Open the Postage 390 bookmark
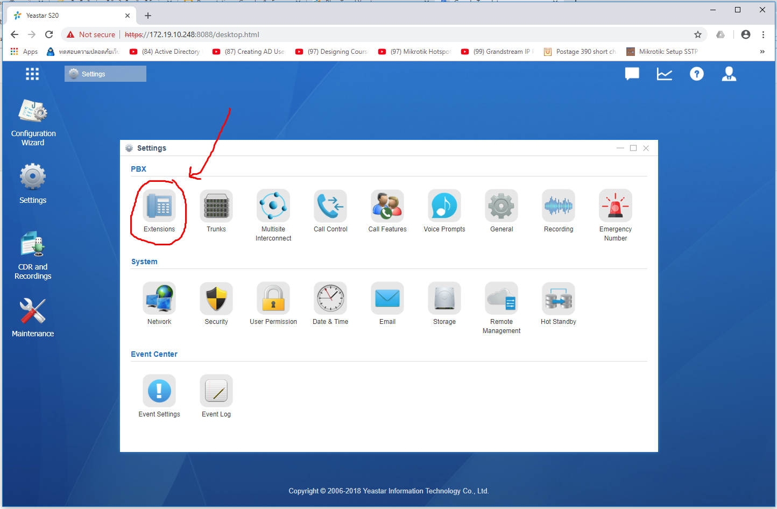Image resolution: width=777 pixels, height=509 pixels. [580, 52]
